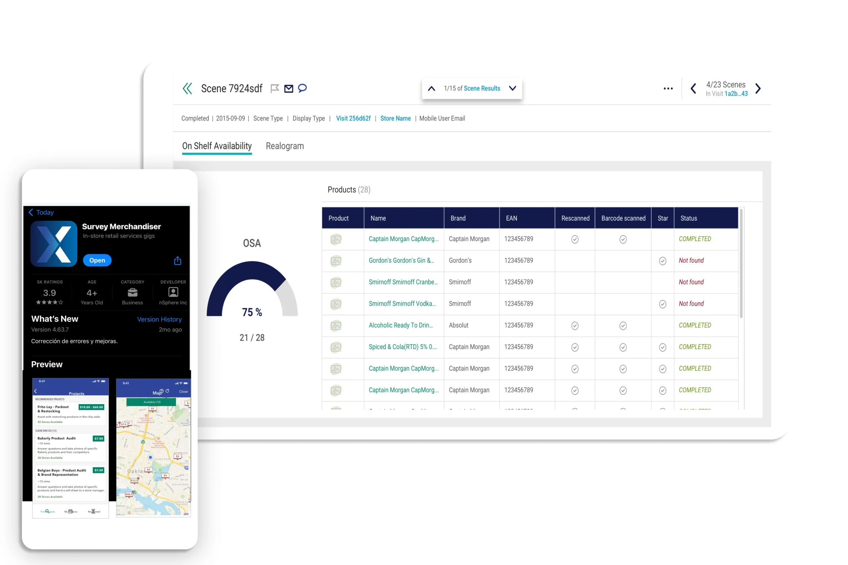This screenshot has width=848, height=565.
Task: Toggle Rescanned check on Alcoholic Ready To Drink row
Action: tap(575, 326)
